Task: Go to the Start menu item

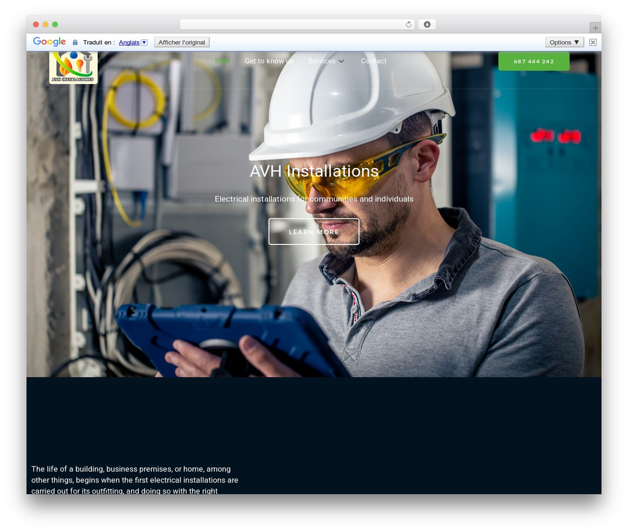Action: tap(222, 61)
